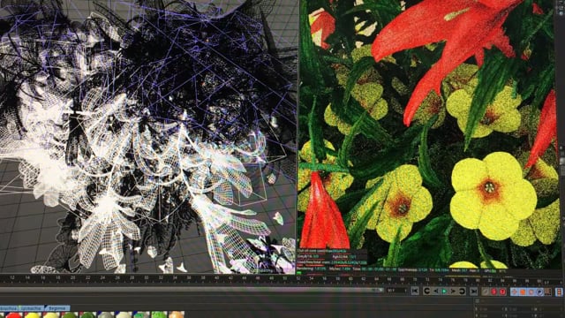Image resolution: width=565 pixels, height=318 pixels.
Task: Move the playhead to frame 30
Action: (147, 278)
